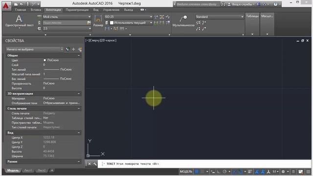Open the Ничего не выбрано selection dropdown
Screen dimensions: 313x176
click(35, 49)
